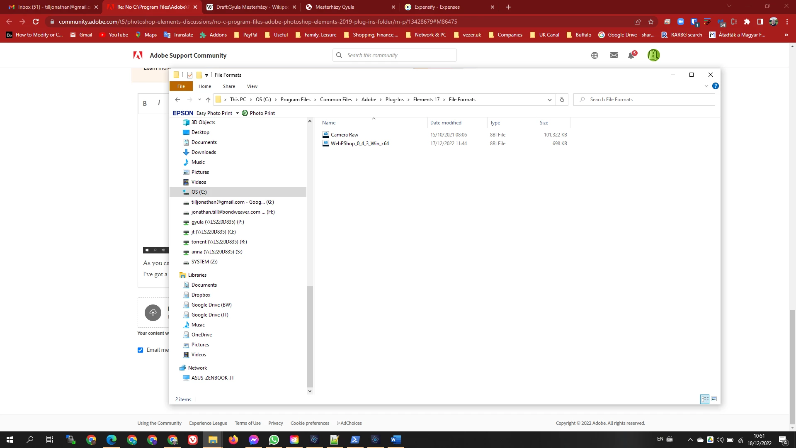Click the Terms of Use link
The height and width of the screenshot is (448, 796).
[248, 423]
